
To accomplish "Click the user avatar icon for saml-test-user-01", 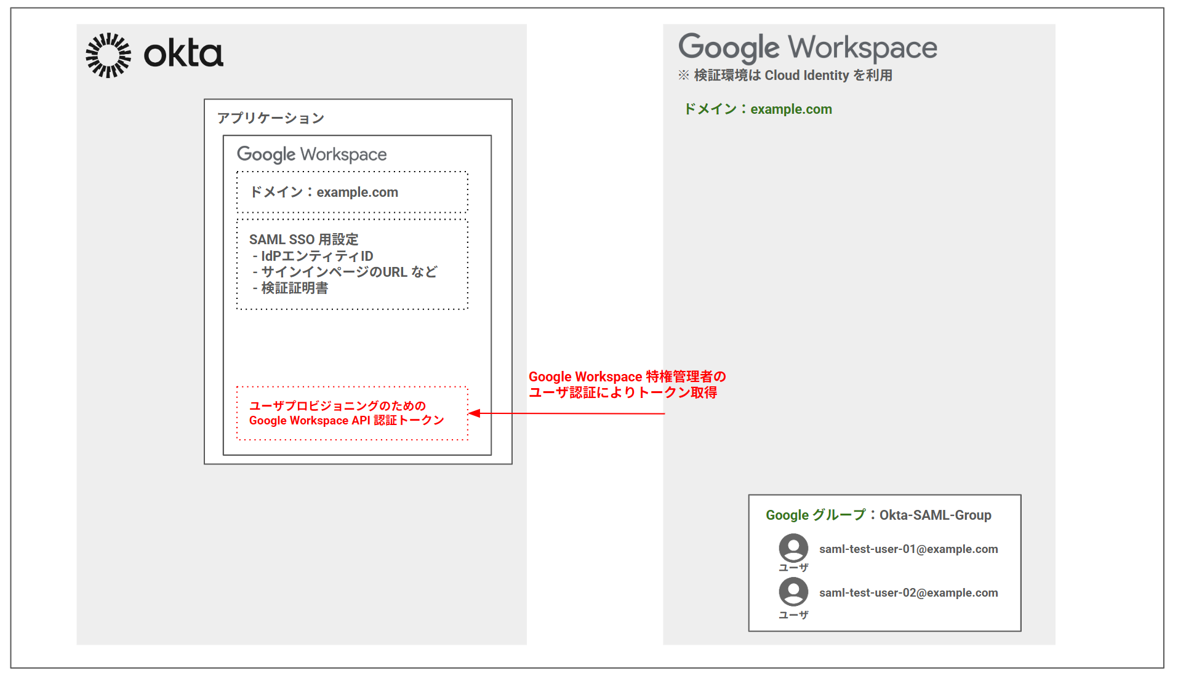I will tap(793, 547).
